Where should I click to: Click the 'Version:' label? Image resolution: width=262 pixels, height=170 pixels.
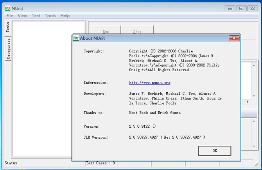point(92,127)
